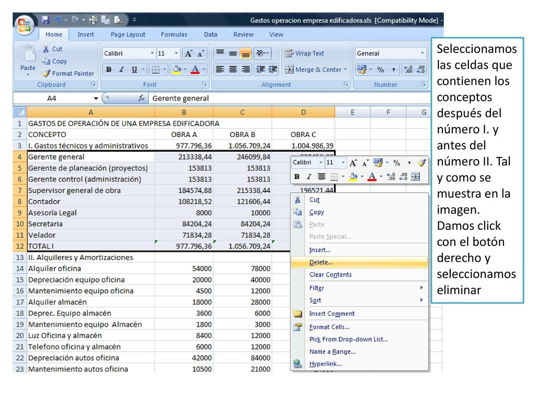Click the Paste clipboard icon
The image size is (536, 402).
28,54
